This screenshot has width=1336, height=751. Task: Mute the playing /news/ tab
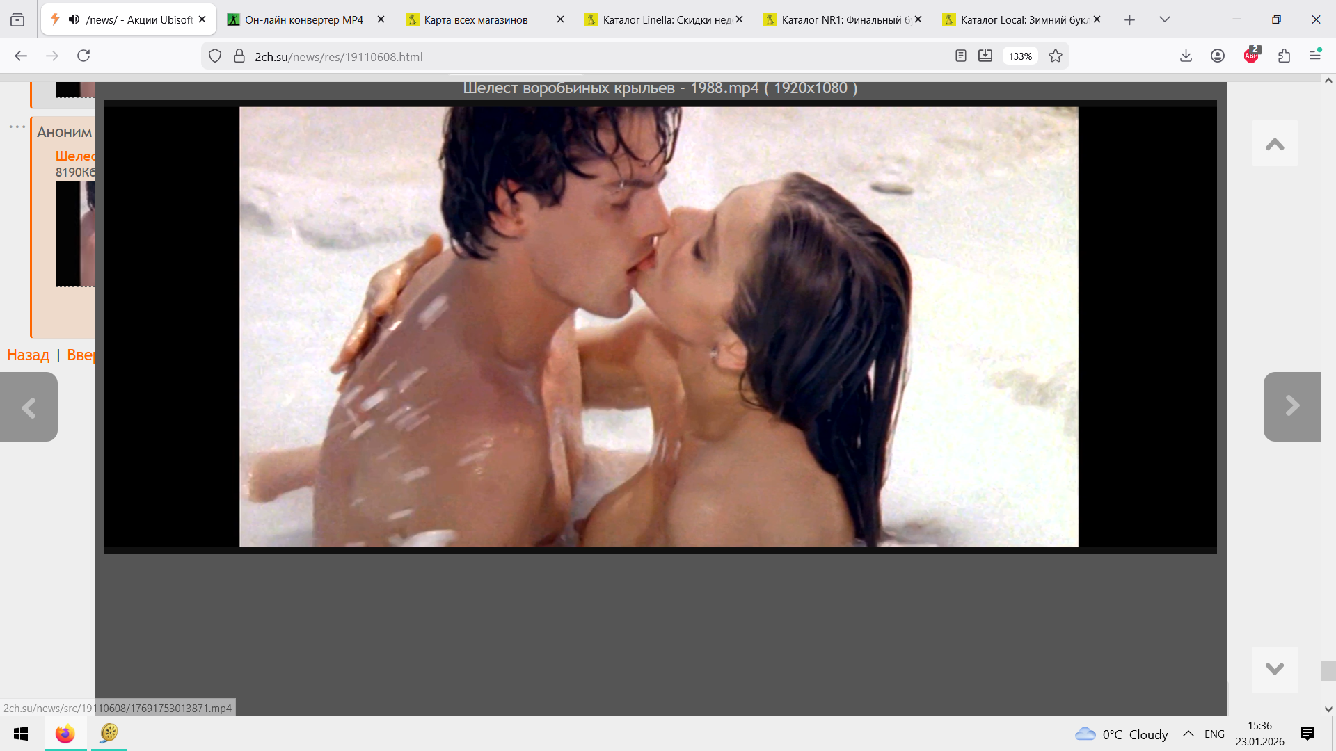pyautogui.click(x=74, y=19)
